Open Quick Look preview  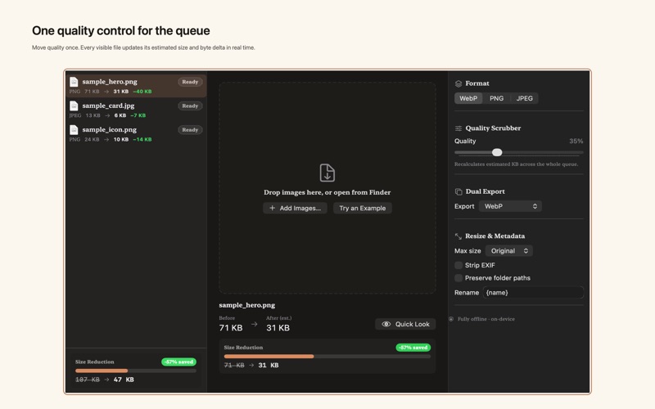click(405, 324)
